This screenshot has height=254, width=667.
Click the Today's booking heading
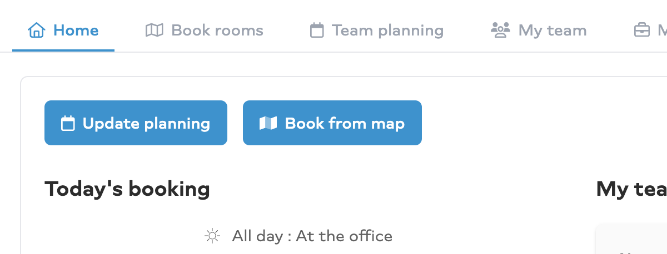127,189
